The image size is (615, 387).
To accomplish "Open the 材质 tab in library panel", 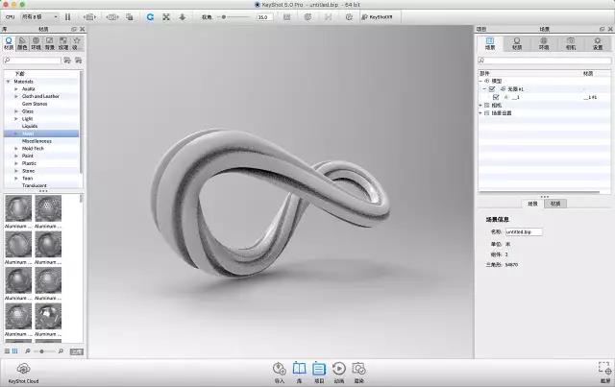I will point(9,43).
